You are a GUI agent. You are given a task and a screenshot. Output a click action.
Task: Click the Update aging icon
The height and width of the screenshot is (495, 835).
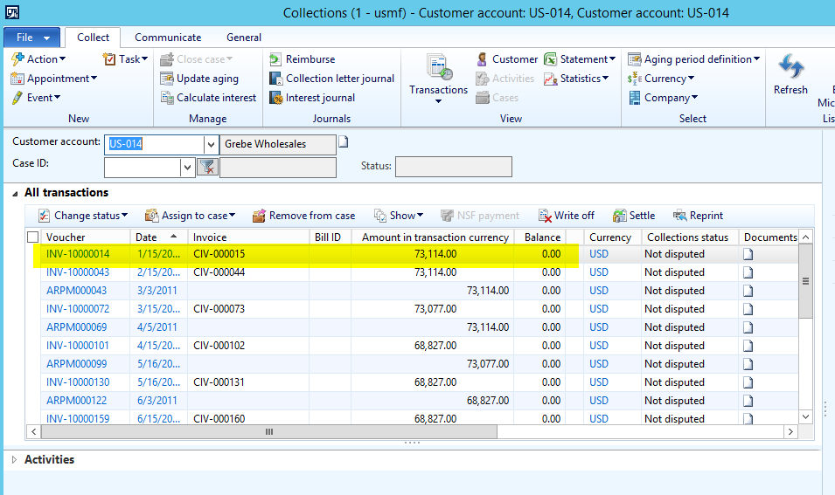pos(168,79)
